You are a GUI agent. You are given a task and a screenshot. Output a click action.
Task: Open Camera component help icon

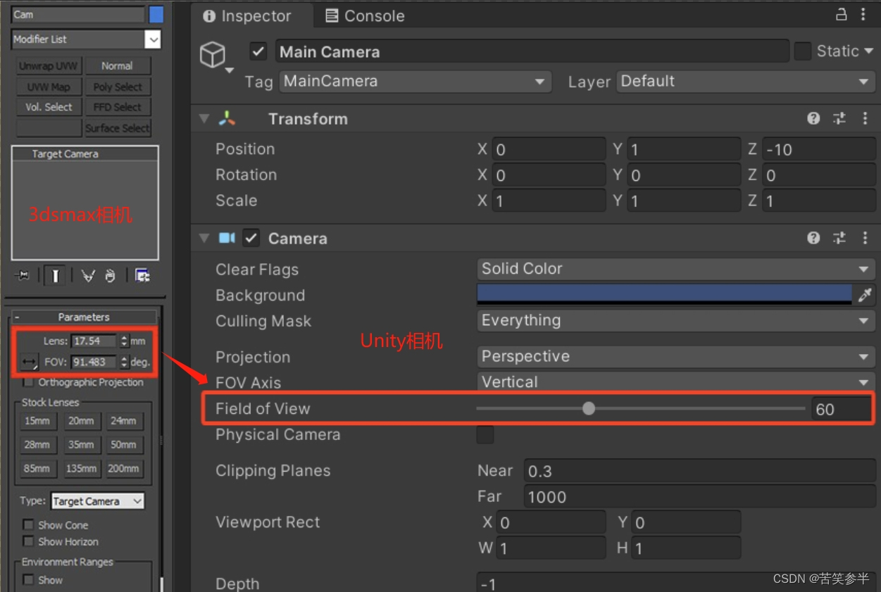point(814,238)
